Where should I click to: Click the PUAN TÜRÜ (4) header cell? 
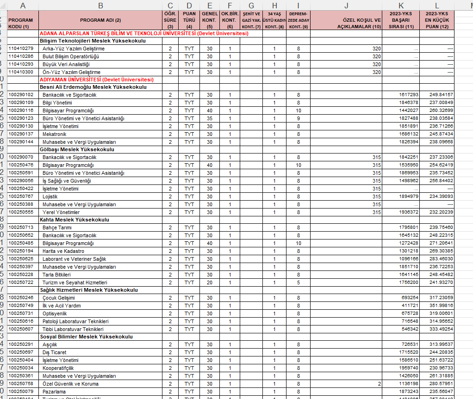(189, 20)
